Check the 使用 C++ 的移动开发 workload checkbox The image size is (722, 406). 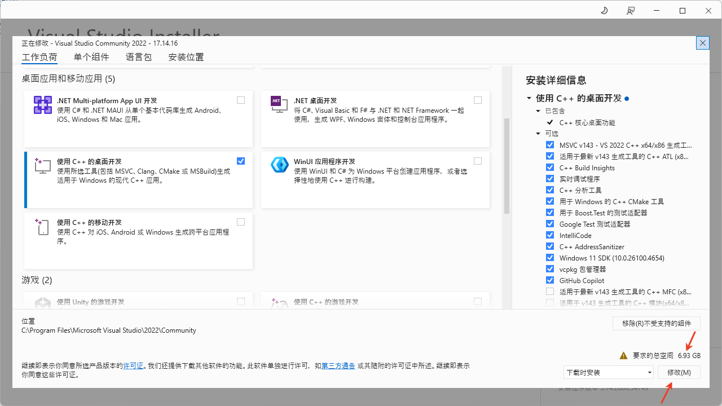tap(241, 222)
